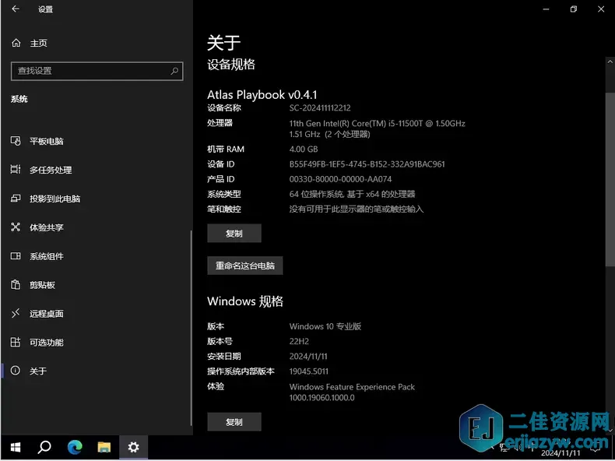Click Windows 10 专业版 edition value

pyautogui.click(x=325, y=326)
